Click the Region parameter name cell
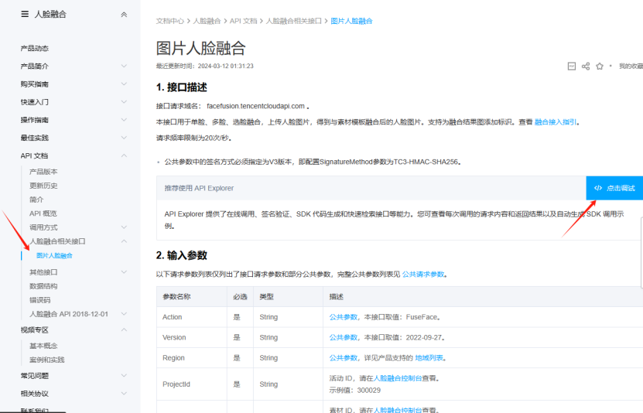Screen dimensions: 643x413 click(x=191, y=358)
